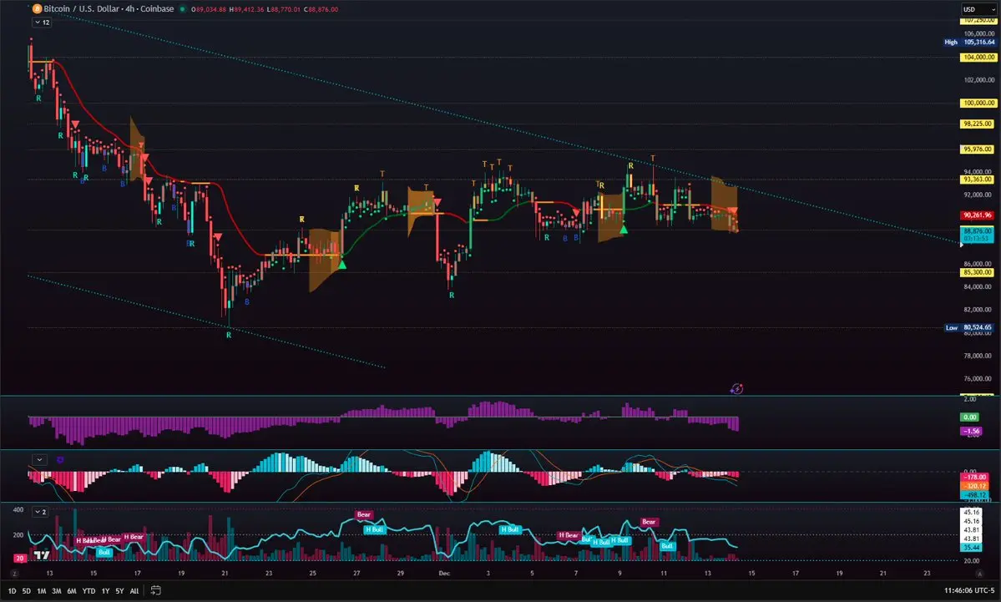This screenshot has height=602, width=1001.
Task: Click the green 0.00 indicator value
Action: 970,417
